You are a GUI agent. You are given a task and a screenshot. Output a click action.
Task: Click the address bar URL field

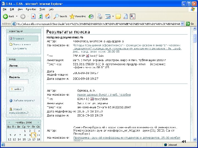(x=98, y=24)
